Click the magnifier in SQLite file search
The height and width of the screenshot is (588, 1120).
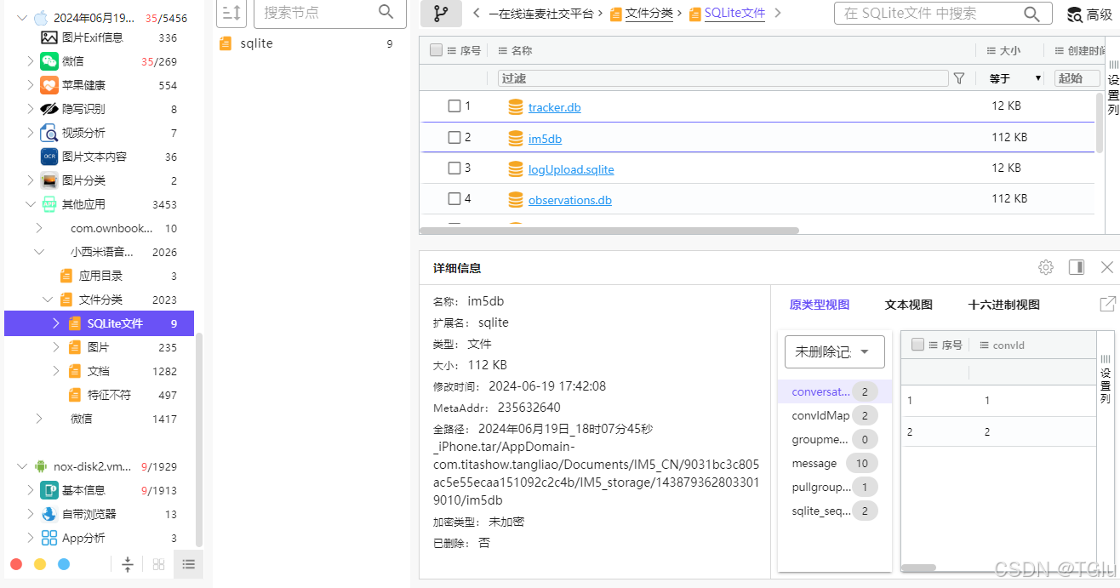[x=1031, y=14]
